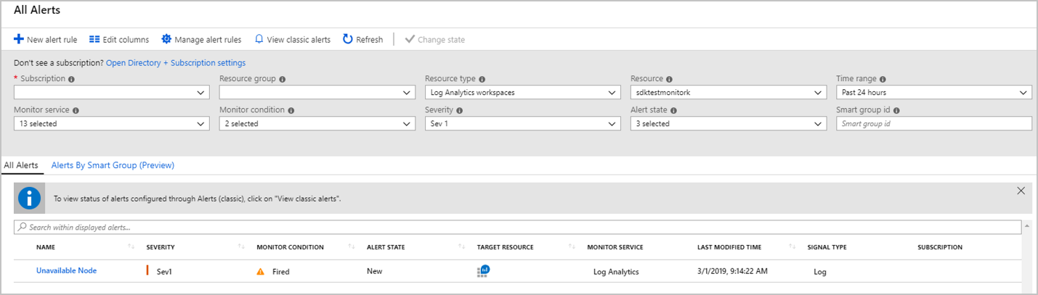Click the Resource group info icon

click(x=282, y=79)
